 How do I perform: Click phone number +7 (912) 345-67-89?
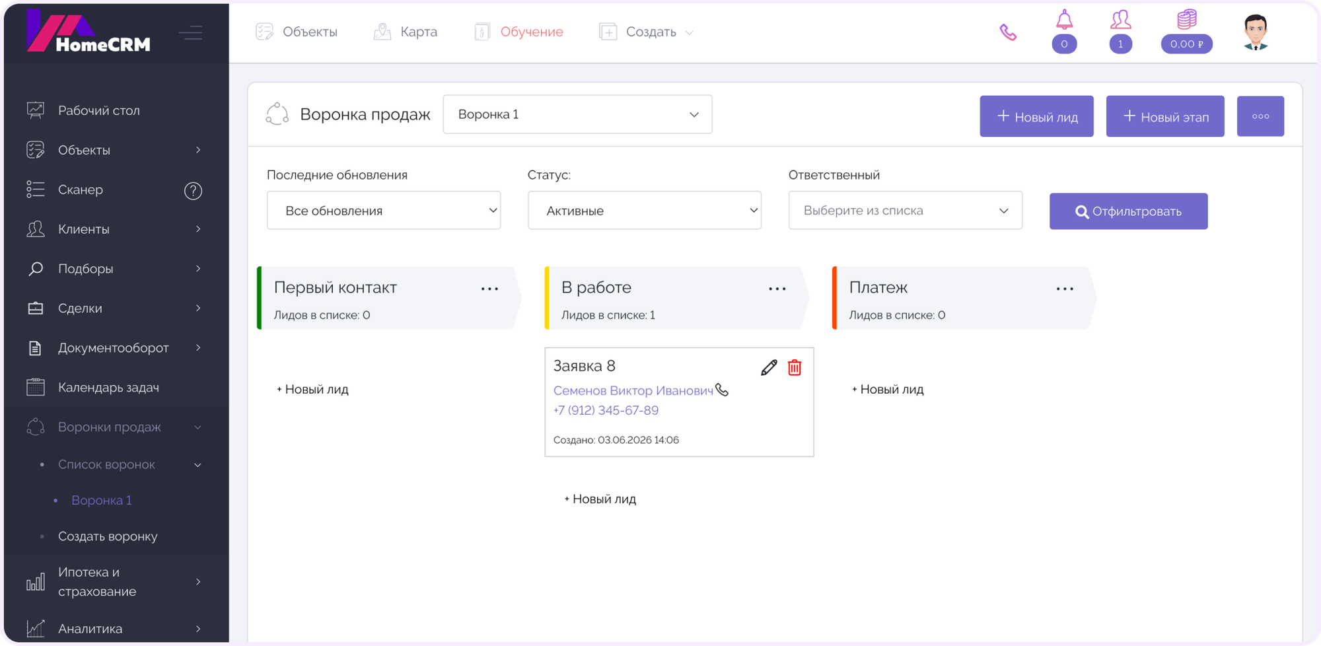point(606,410)
